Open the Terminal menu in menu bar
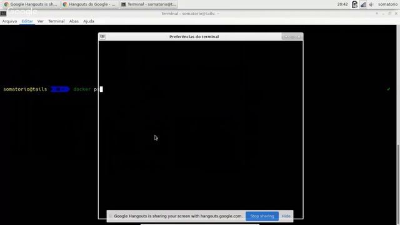Viewport: 400px width, 225px height. [x=56, y=21]
